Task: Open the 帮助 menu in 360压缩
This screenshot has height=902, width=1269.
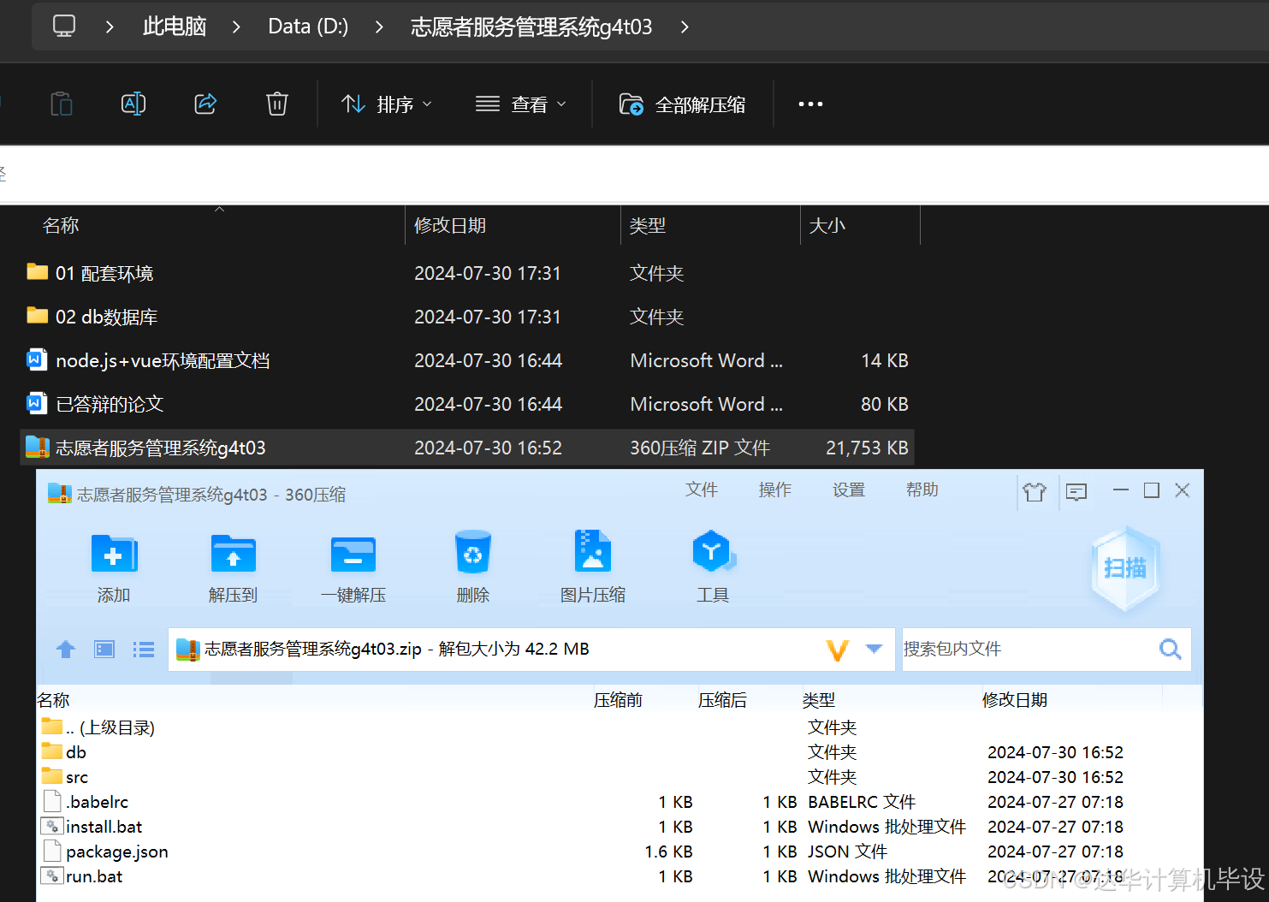Action: [x=922, y=490]
